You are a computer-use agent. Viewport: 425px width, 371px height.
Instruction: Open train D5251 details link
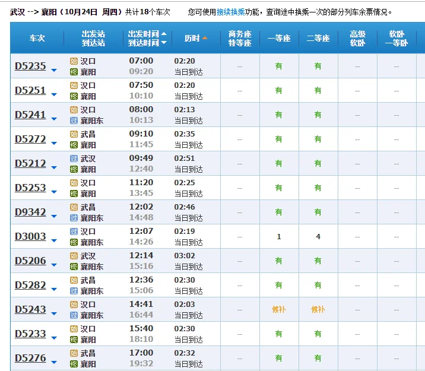(30, 90)
